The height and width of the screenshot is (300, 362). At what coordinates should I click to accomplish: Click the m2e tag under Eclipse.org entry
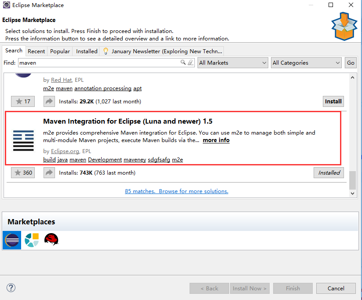(178, 160)
